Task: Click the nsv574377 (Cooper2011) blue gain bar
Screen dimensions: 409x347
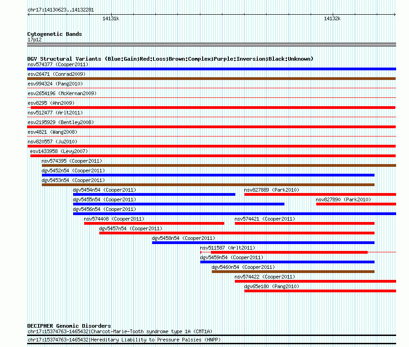Action: [211, 69]
